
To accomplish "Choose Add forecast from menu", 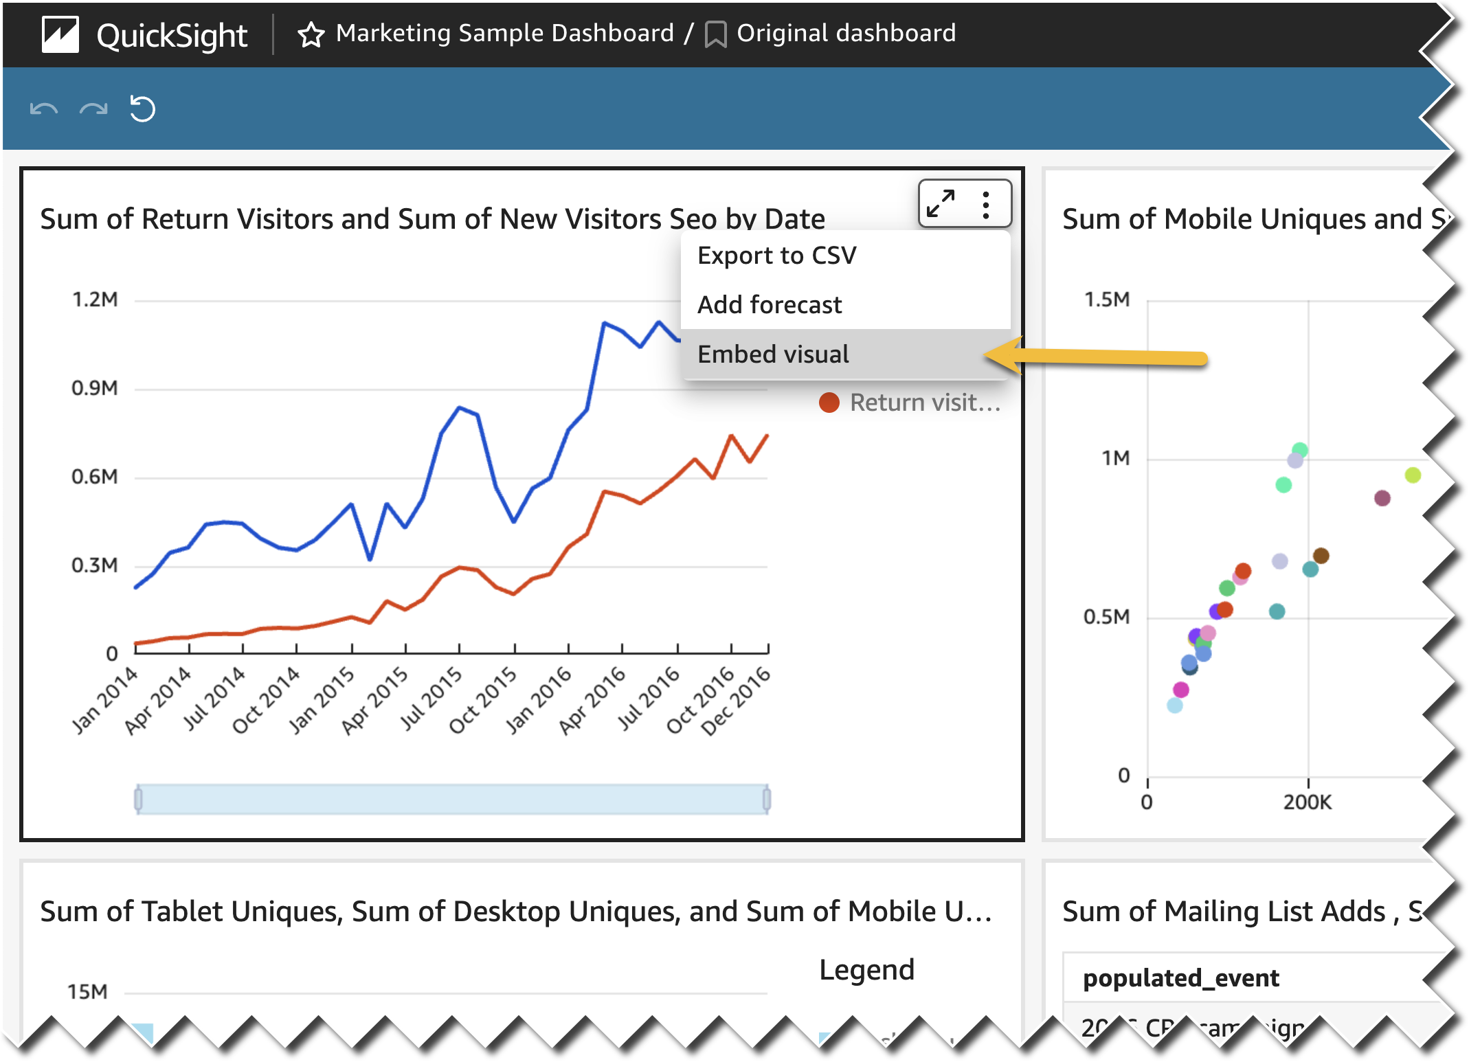I will pyautogui.click(x=770, y=305).
